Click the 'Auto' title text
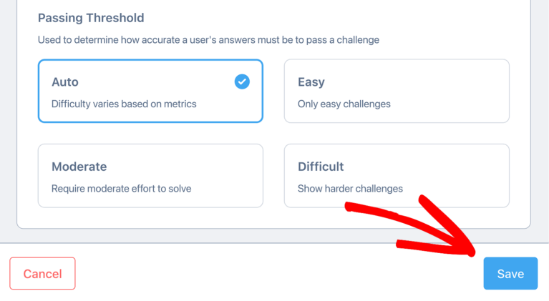The image size is (549, 301). click(x=65, y=82)
